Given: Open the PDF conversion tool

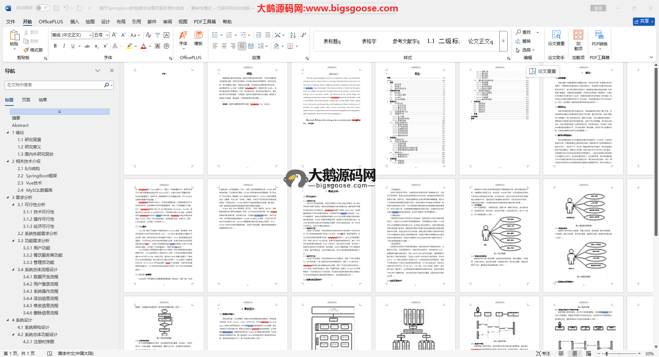Looking at the screenshot, I should 599,40.
